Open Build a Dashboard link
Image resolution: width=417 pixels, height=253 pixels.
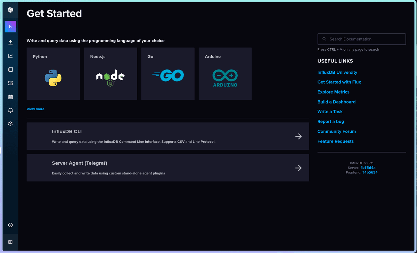(x=336, y=102)
